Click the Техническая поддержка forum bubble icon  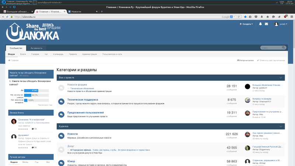tap(62, 101)
